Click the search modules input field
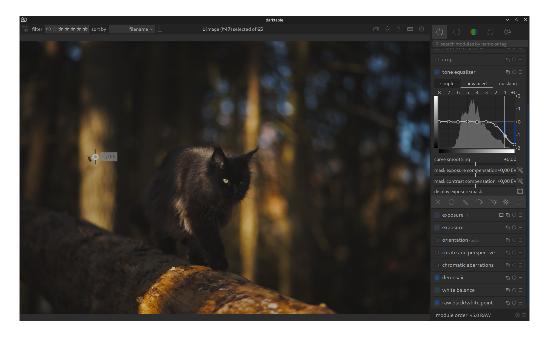 480,44
